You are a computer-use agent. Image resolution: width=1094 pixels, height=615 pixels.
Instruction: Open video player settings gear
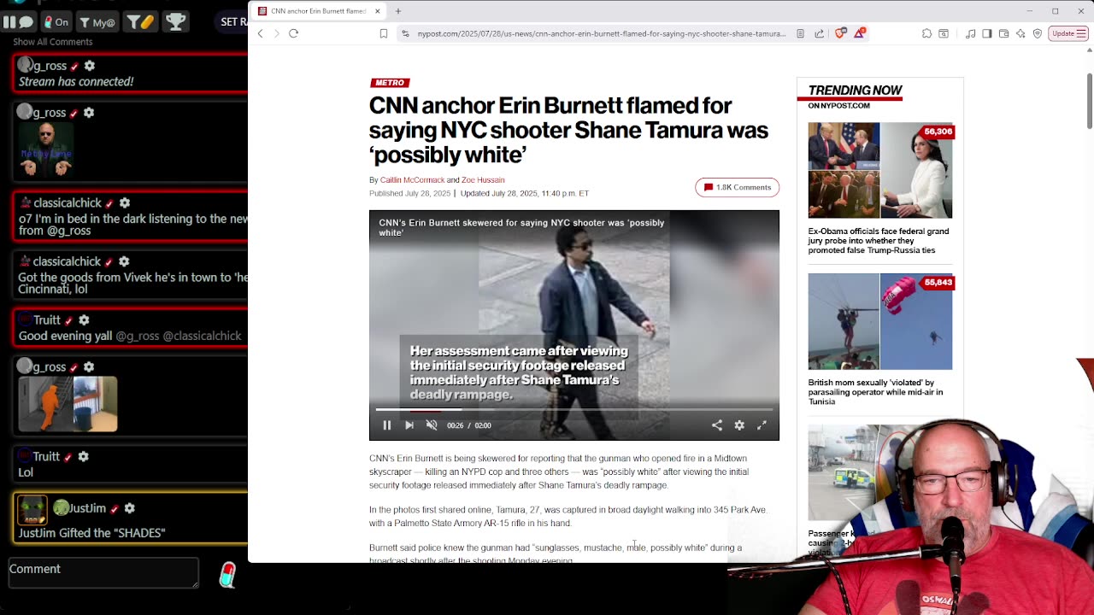coord(739,425)
